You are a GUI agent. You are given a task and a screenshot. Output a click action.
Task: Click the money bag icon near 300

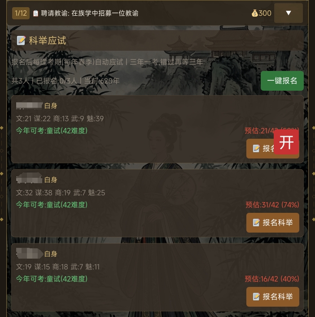254,13
